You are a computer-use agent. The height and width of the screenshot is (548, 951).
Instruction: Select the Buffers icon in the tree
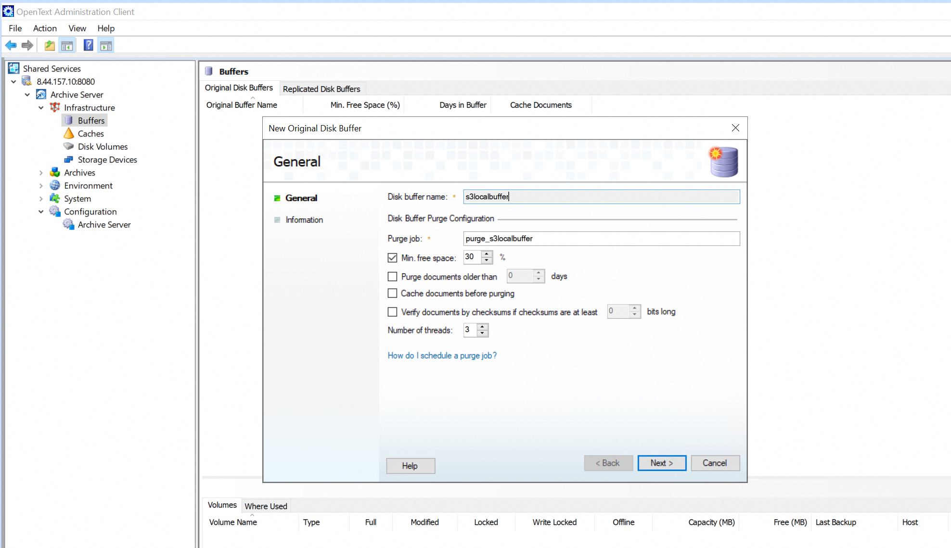coord(69,120)
